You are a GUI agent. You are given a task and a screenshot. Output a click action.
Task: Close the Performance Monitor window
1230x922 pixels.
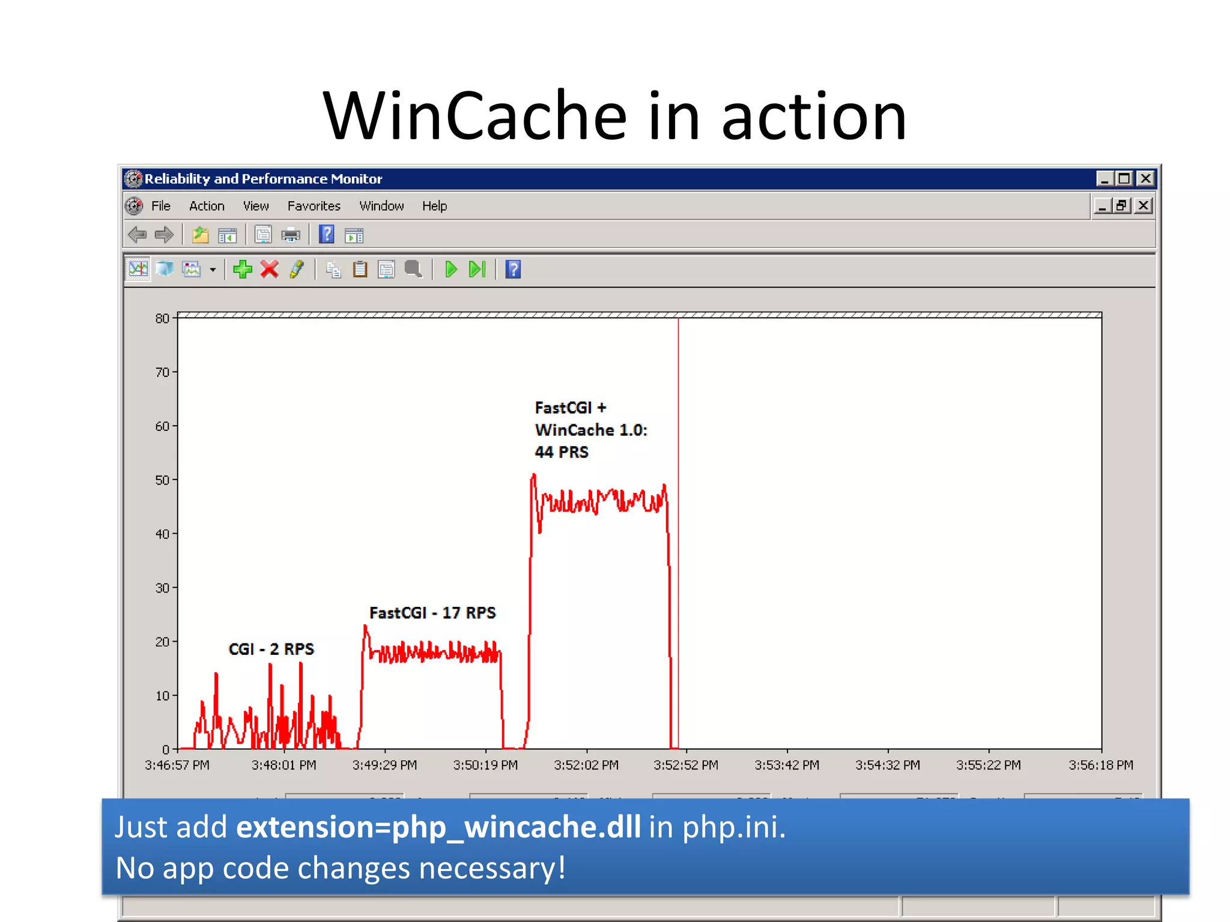[x=1145, y=179]
